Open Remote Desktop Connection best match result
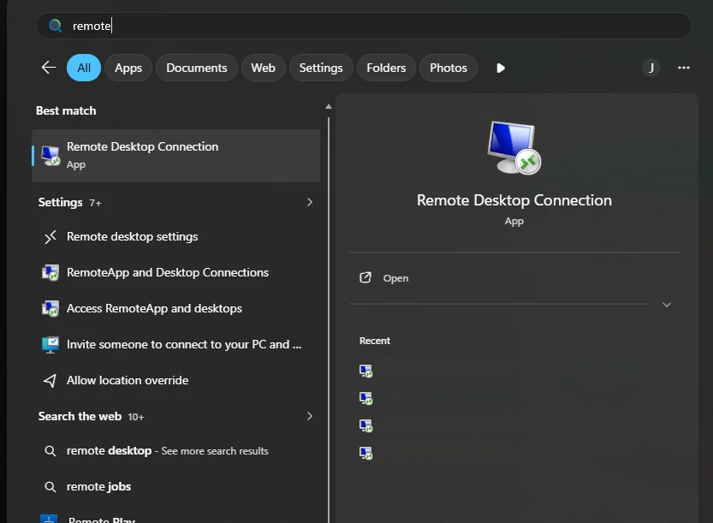This screenshot has height=523, width=713. point(176,156)
